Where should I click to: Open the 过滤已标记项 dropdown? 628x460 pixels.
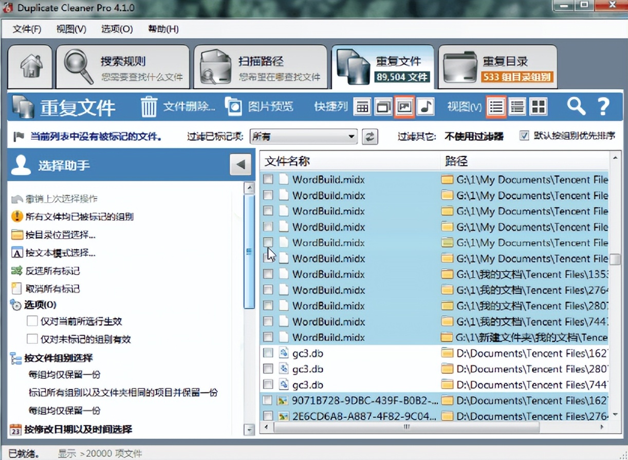(353, 137)
